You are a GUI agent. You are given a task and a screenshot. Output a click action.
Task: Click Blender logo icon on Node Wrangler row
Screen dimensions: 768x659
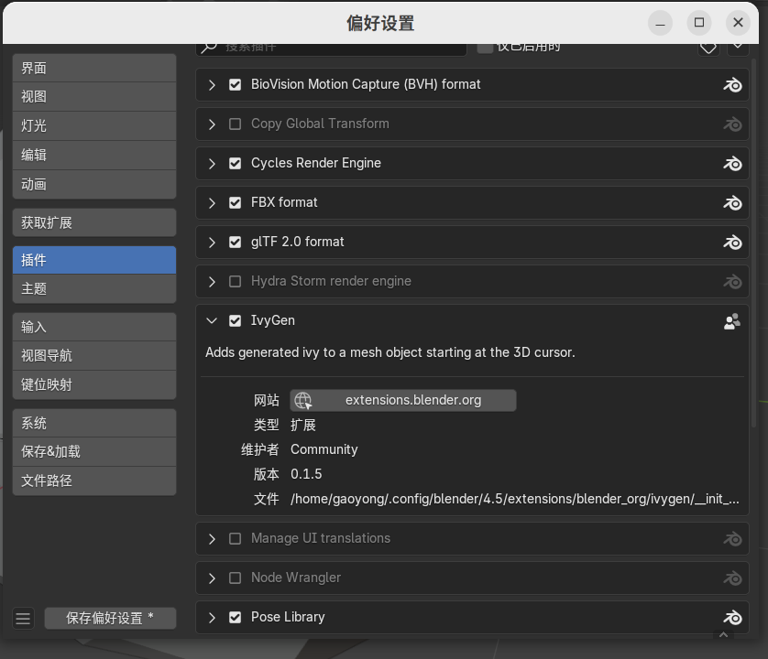732,578
